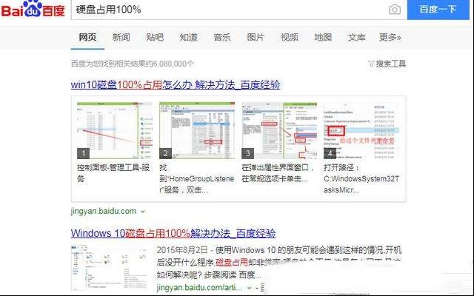Click caption 找到HomeGroupListener服务
This screenshot has height=296, width=474.
coord(197,179)
